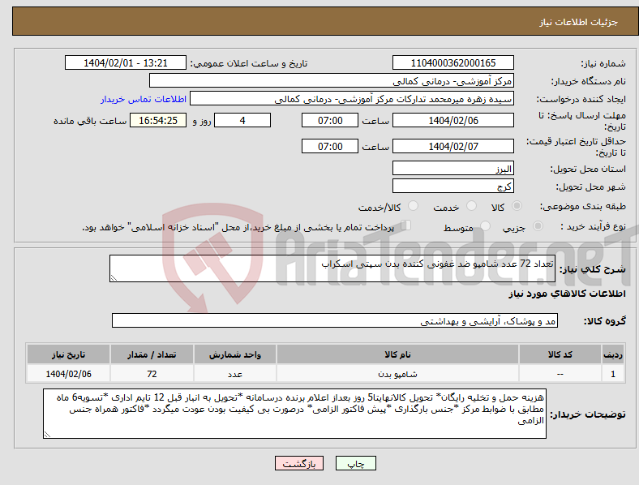Viewport: 639px width, 485px height.
Task: Click the جزئیات اطلاعات نیاز page header
Action: click(x=579, y=22)
